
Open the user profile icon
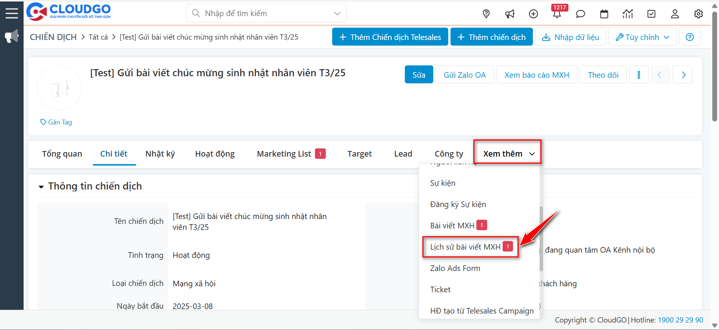[x=675, y=14]
